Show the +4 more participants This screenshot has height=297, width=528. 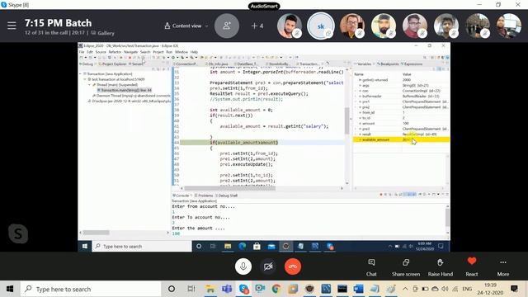257,26
